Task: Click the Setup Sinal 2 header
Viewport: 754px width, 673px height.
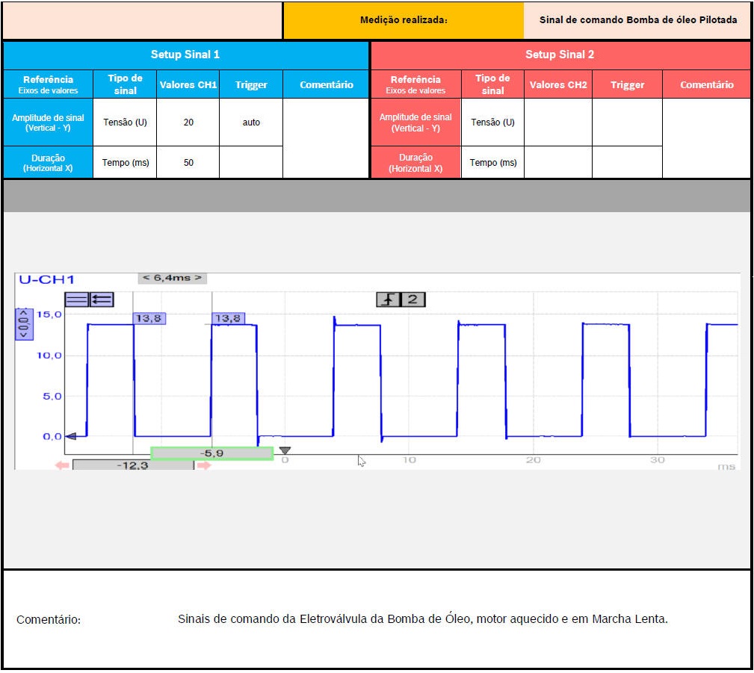Action: click(560, 55)
